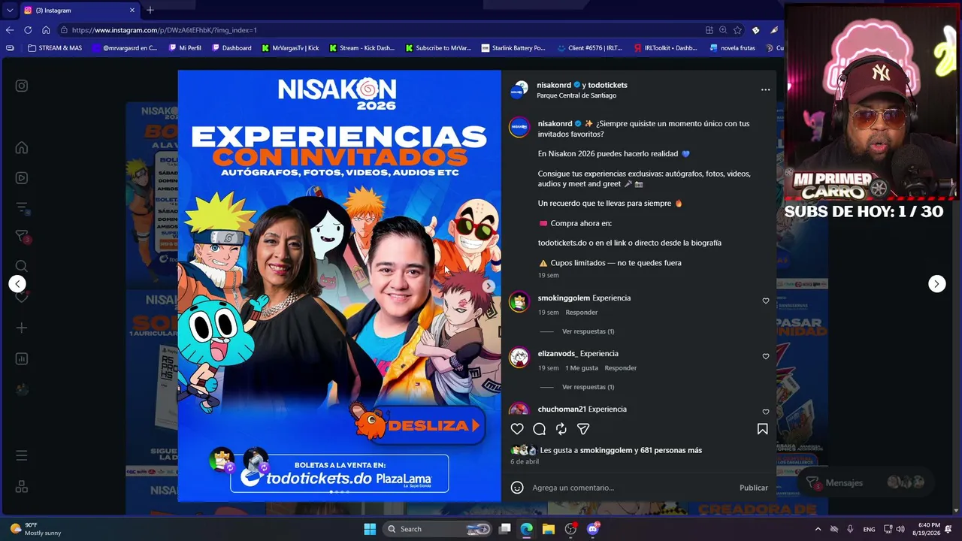Image resolution: width=962 pixels, height=541 pixels.
Task: Like elizanvods_'s comment
Action: point(766,356)
